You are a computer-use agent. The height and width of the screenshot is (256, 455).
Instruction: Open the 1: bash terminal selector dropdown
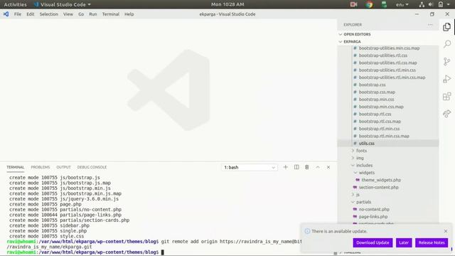click(250, 167)
